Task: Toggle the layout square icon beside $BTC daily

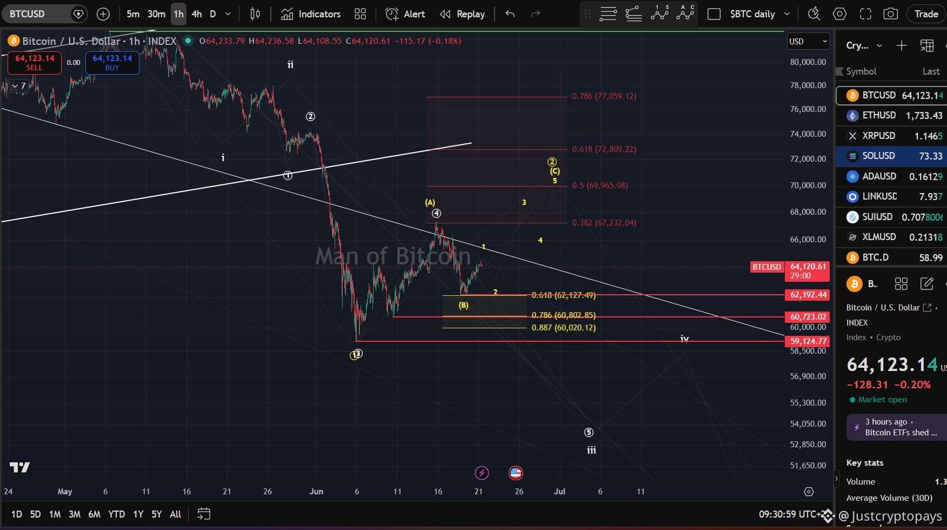Action: coord(714,14)
